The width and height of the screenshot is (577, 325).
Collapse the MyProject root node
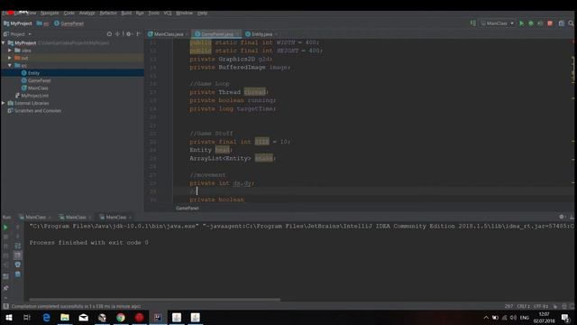point(4,42)
